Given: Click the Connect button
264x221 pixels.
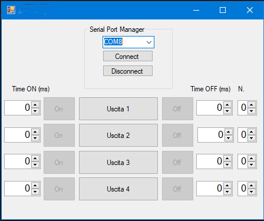Looking at the screenshot, I should (x=128, y=56).
